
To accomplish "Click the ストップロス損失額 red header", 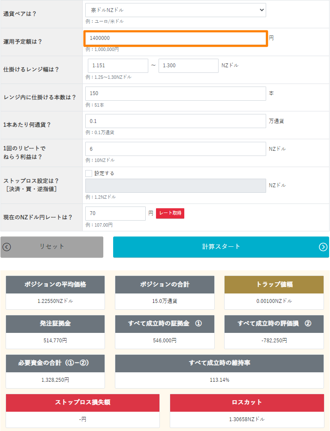I will pyautogui.click(x=82, y=403).
